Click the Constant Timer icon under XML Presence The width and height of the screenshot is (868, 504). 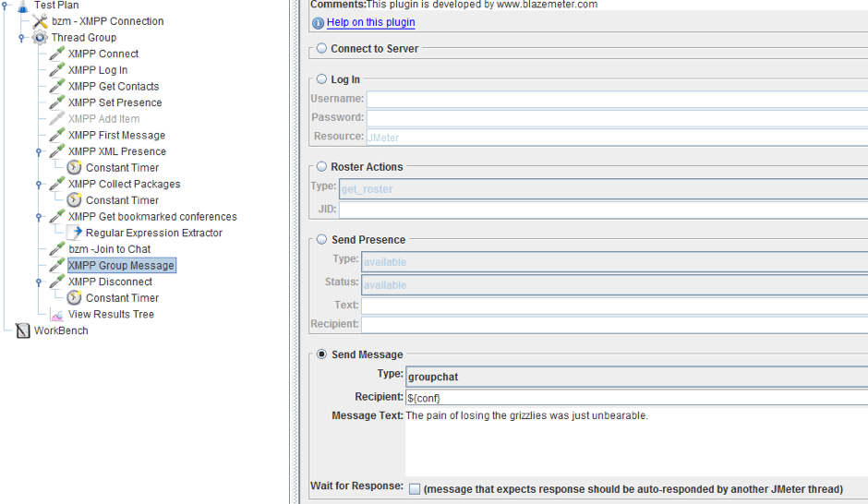click(x=74, y=168)
